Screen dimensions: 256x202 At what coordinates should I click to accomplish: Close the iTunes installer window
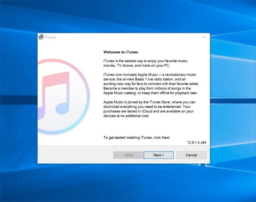point(204,37)
